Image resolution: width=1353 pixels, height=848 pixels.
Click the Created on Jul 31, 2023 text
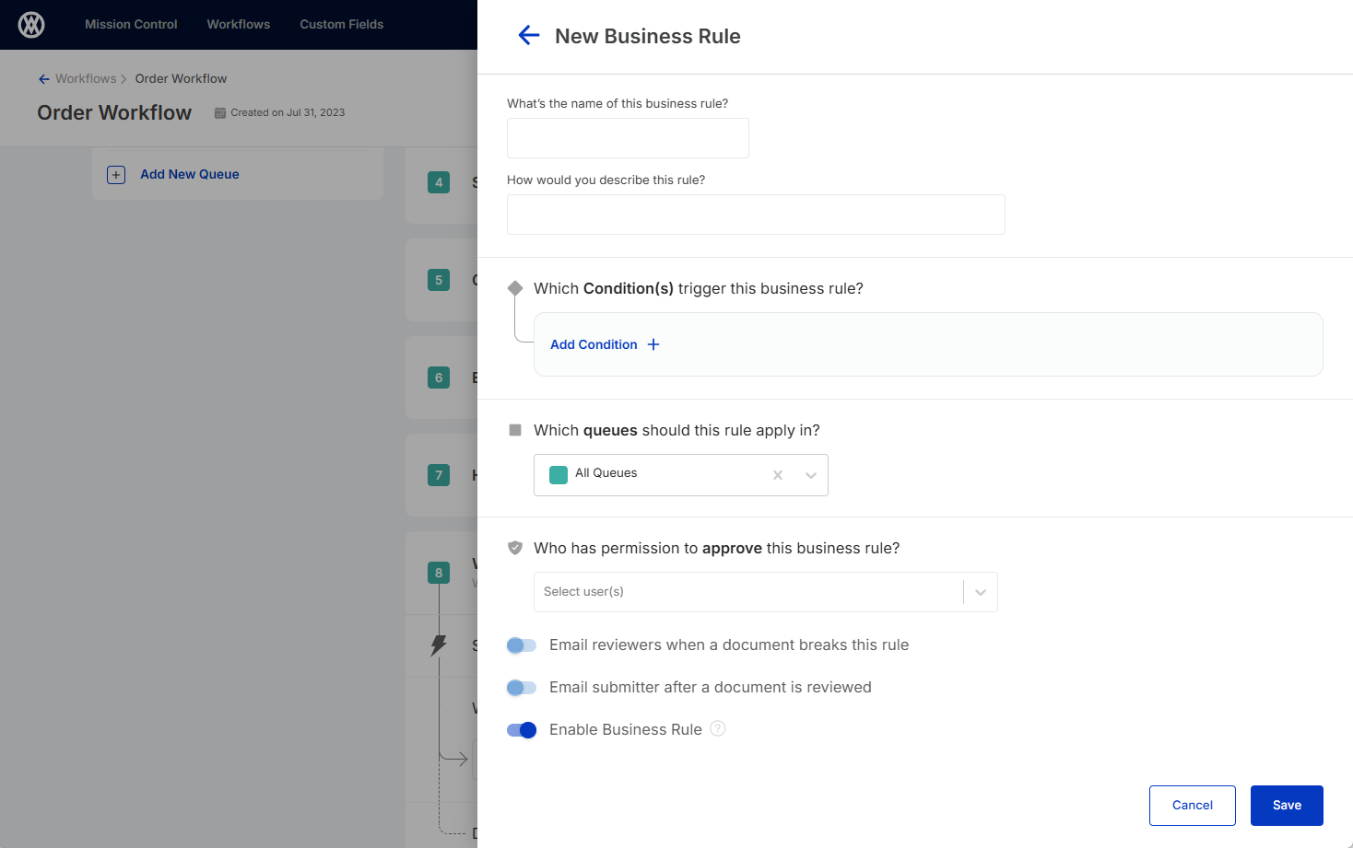[x=288, y=113]
